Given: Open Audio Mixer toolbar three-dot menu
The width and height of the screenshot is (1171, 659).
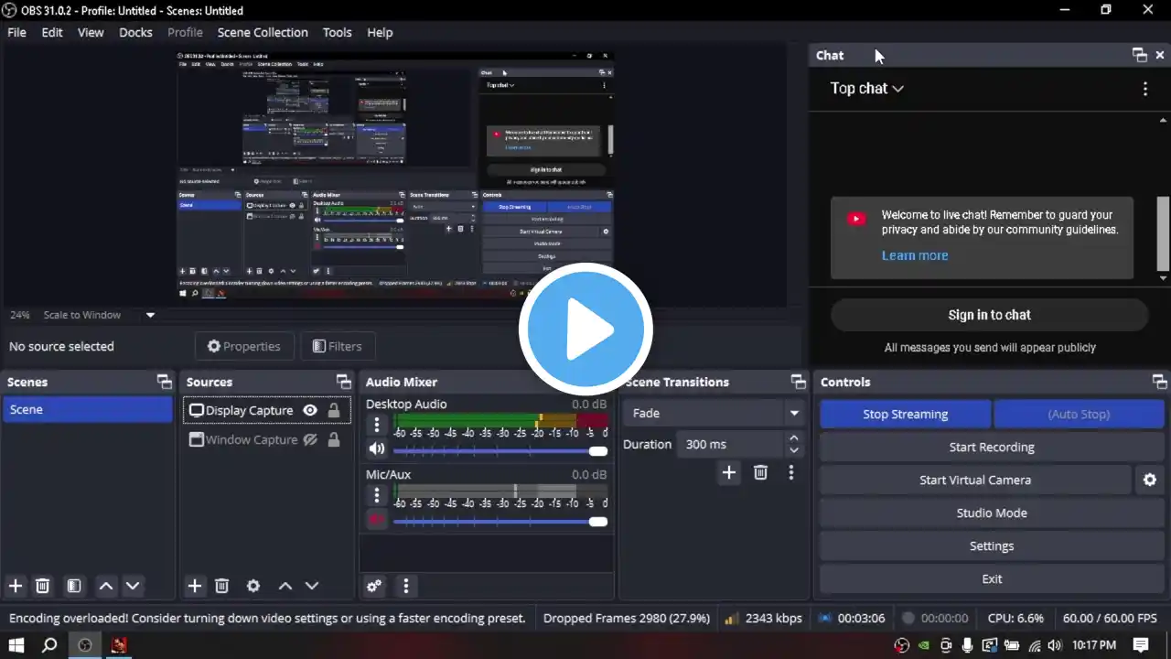Looking at the screenshot, I should click(x=406, y=586).
